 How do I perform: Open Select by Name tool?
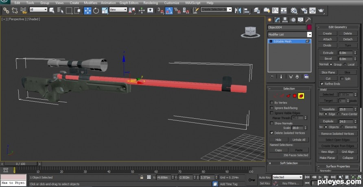point(60,10)
